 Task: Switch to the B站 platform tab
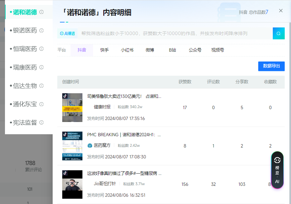tap(172, 50)
